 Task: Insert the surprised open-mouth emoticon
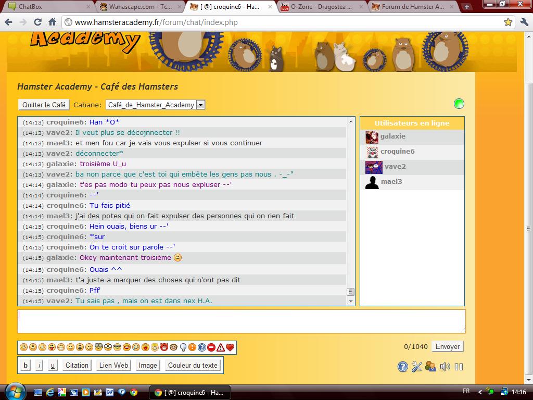pos(80,347)
